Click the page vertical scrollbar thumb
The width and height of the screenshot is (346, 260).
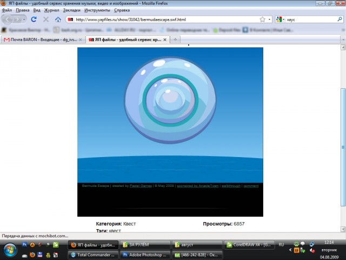343,147
